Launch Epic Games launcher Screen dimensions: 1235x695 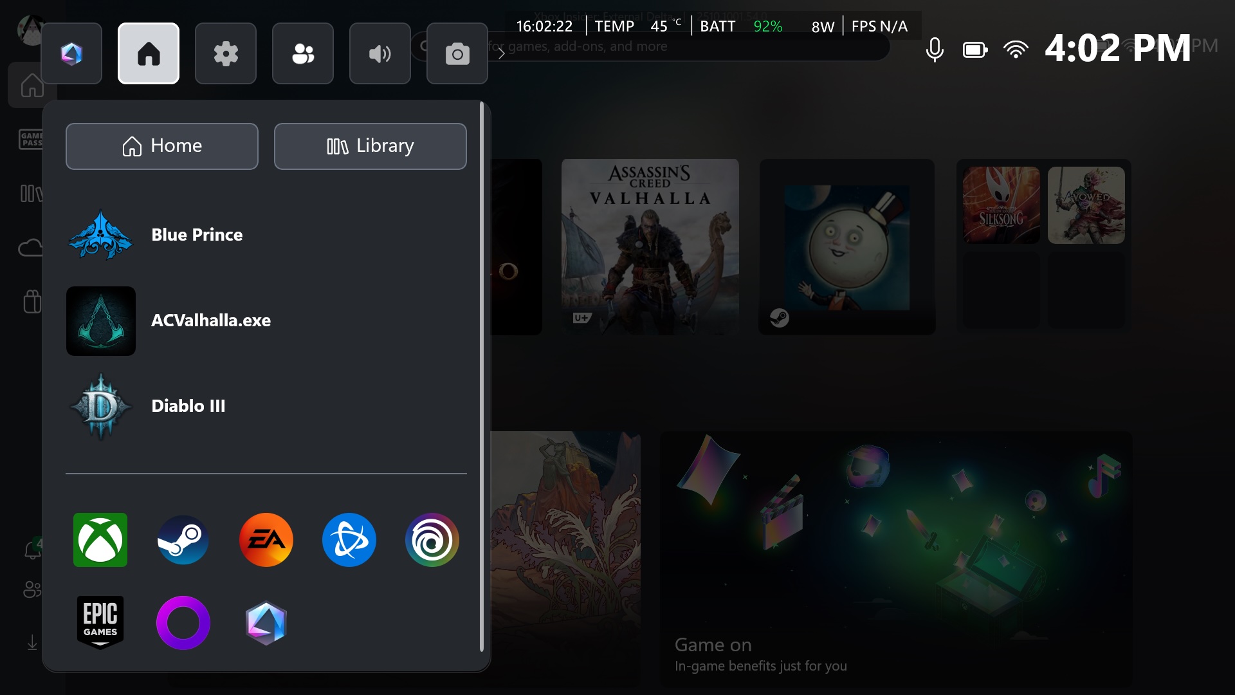(x=100, y=622)
